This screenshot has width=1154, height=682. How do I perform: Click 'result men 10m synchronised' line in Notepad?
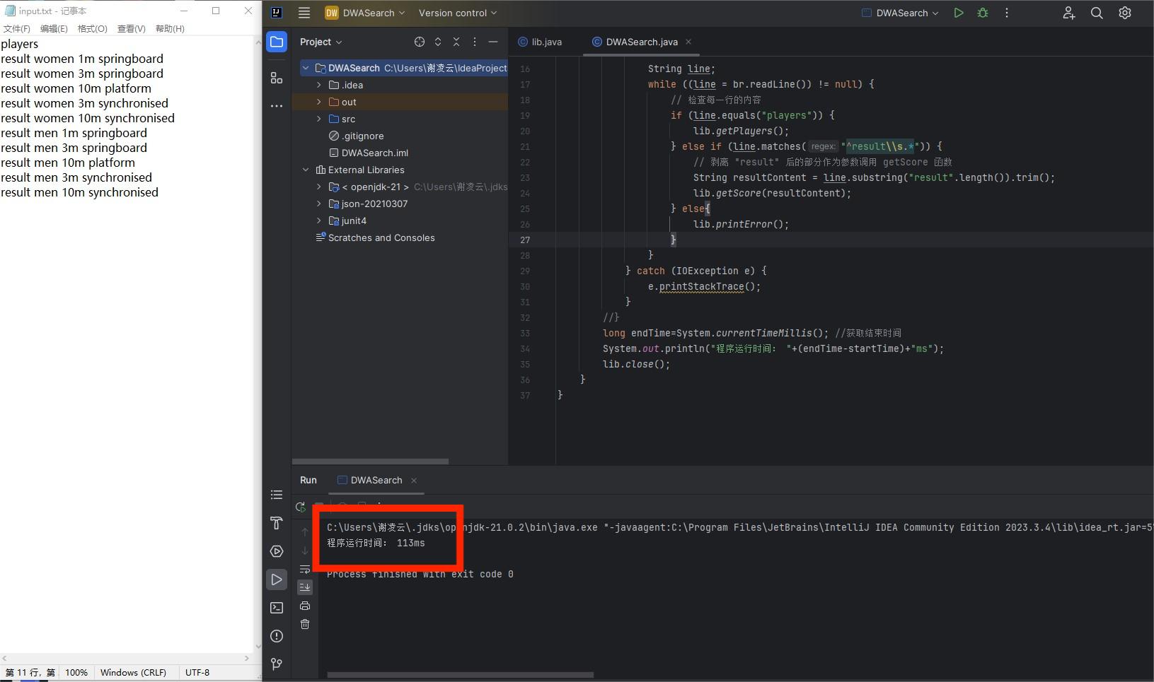point(79,192)
